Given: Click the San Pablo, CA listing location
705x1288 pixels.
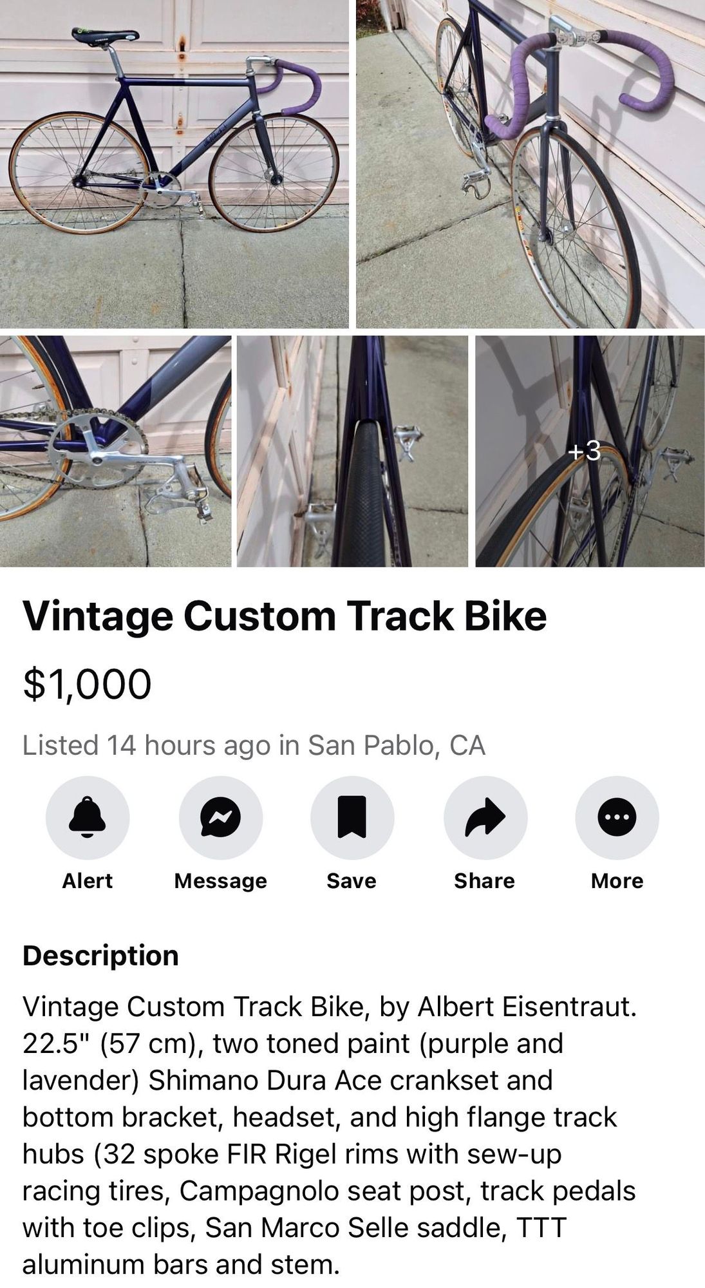Looking at the screenshot, I should pyautogui.click(x=397, y=745).
